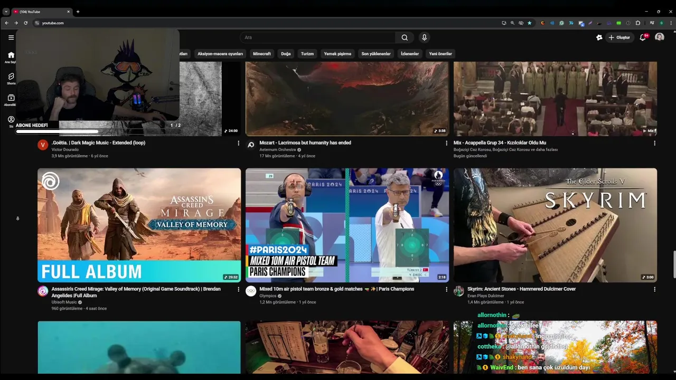Open the translate extension icon

[x=581, y=23]
